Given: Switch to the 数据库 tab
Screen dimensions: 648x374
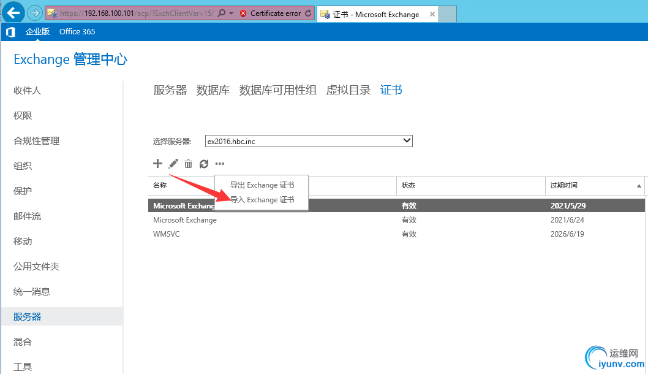Looking at the screenshot, I should [213, 90].
